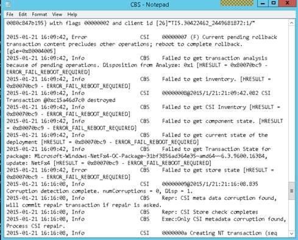
Task: Click the vertical scrollbar thumb
Action: click(x=291, y=191)
